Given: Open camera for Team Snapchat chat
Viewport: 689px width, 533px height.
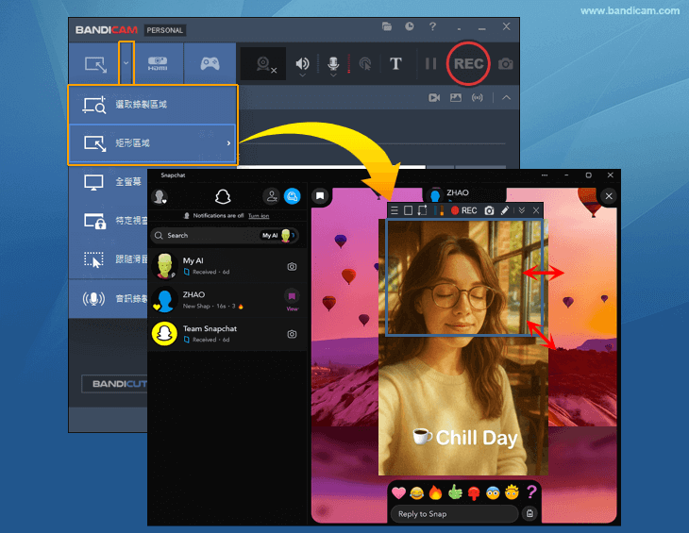Looking at the screenshot, I should [292, 334].
